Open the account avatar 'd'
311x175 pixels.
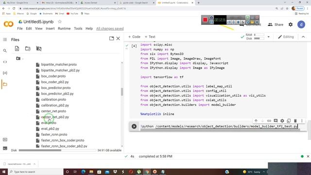(301, 25)
